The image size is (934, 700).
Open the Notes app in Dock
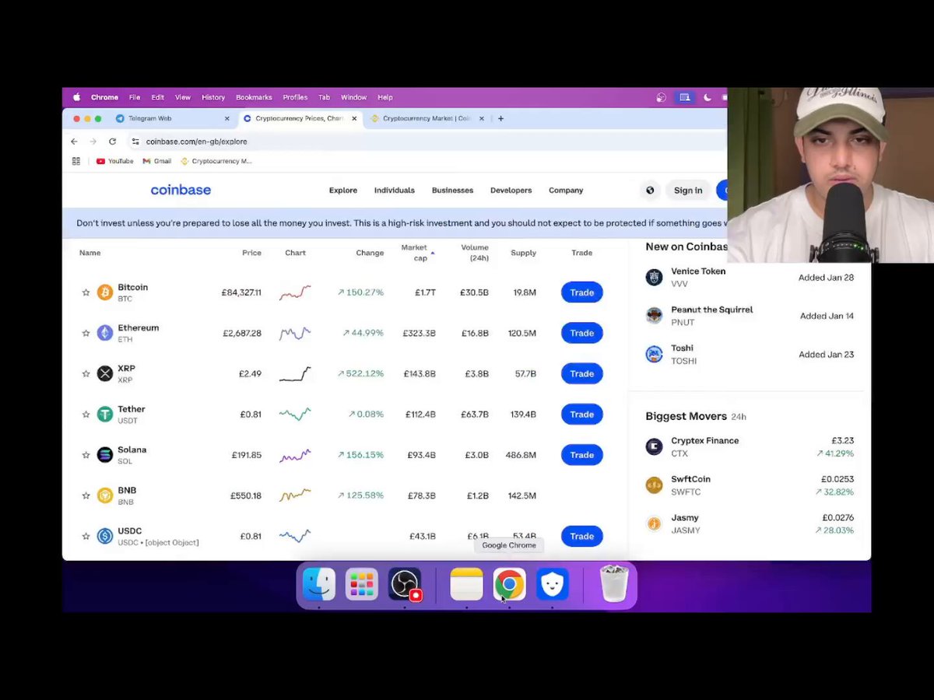coord(466,584)
